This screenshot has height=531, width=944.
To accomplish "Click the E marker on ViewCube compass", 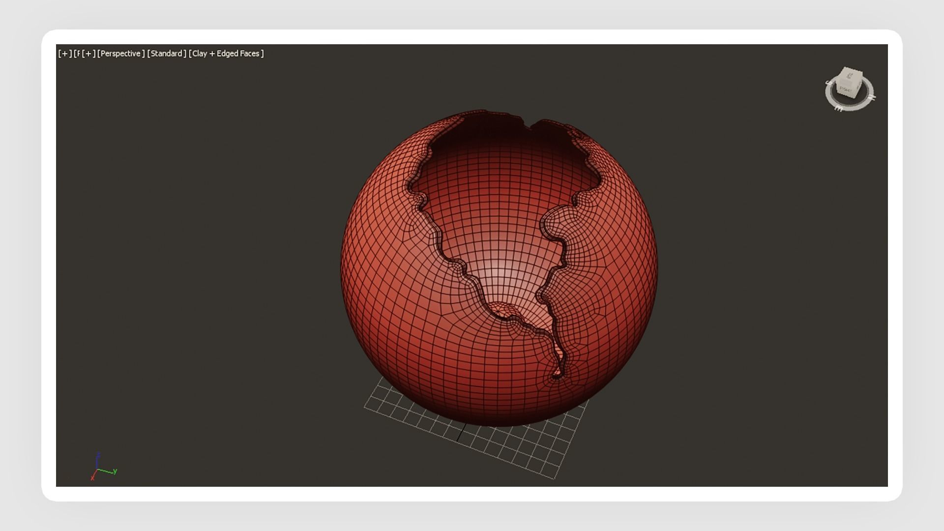I will coord(838,109).
